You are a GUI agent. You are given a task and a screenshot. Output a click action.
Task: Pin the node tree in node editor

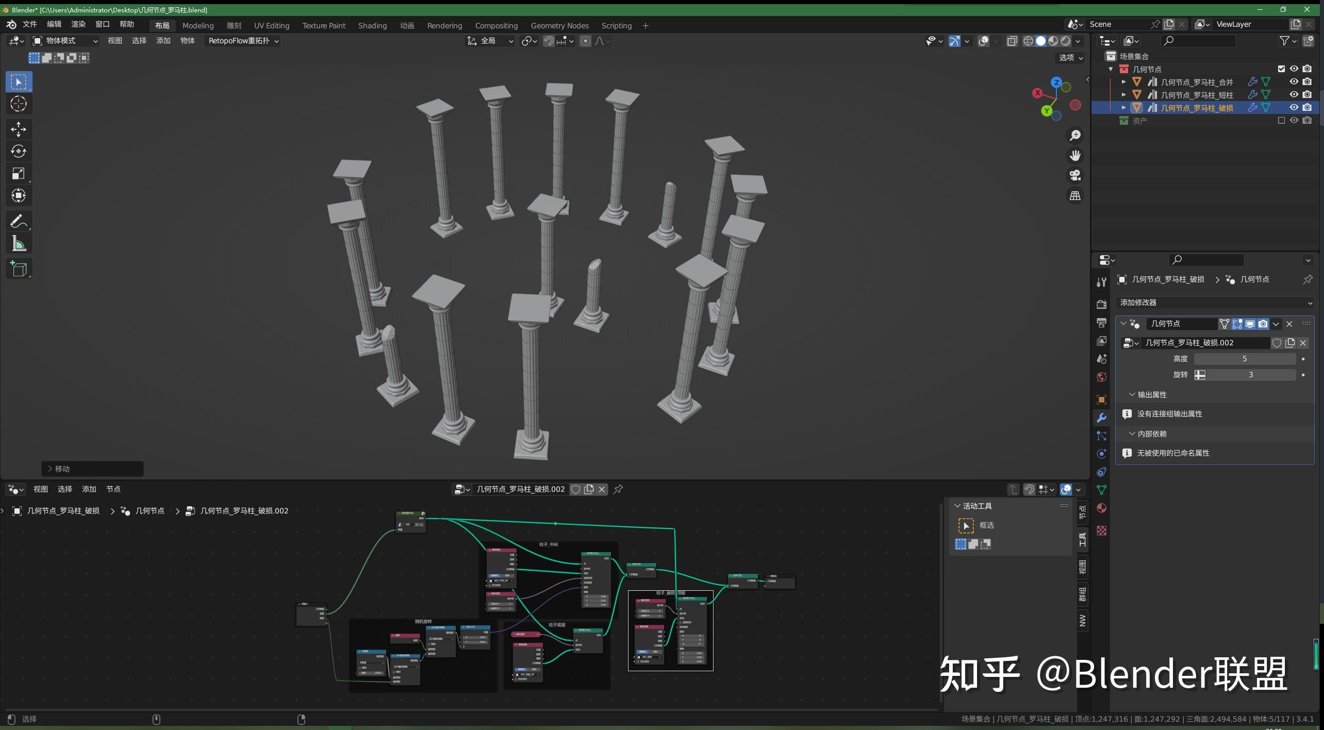coord(618,489)
